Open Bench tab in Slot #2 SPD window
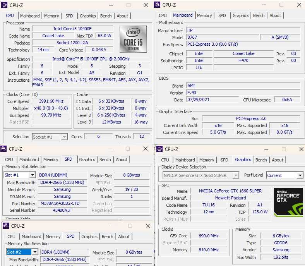Viewport: 305px width, 266px height. click(108, 237)
